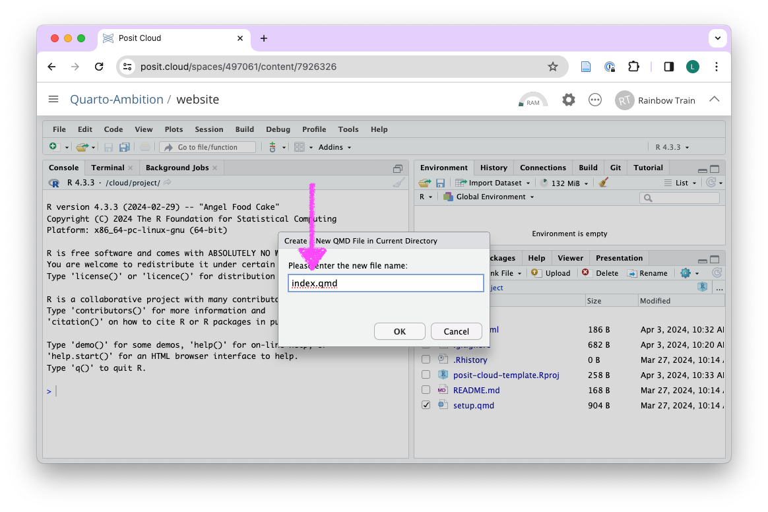Uncheck the setup.qmd file checkbox
This screenshot has width=768, height=512.
coord(426,405)
